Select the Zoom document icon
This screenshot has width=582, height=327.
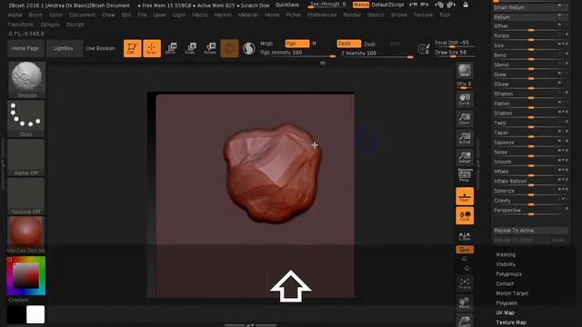(x=465, y=118)
